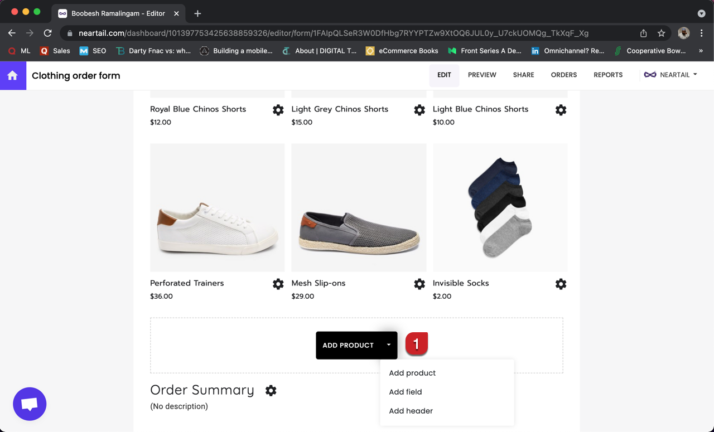The width and height of the screenshot is (714, 432).
Task: Bookmark this page with the star icon
Action: [x=661, y=33]
